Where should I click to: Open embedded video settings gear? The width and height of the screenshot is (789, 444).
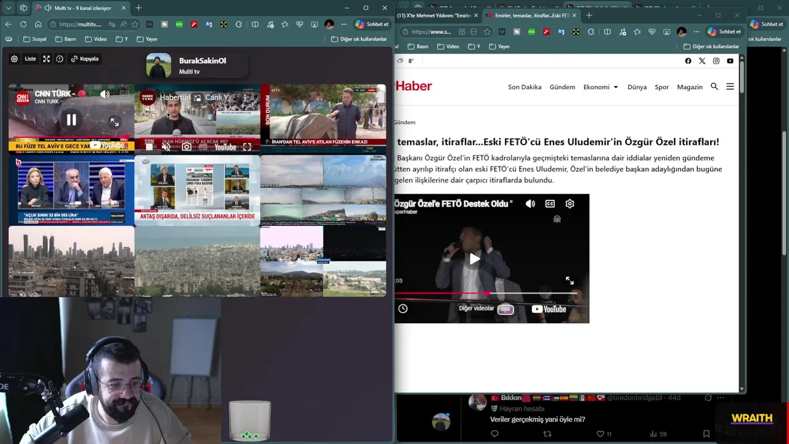(x=570, y=203)
